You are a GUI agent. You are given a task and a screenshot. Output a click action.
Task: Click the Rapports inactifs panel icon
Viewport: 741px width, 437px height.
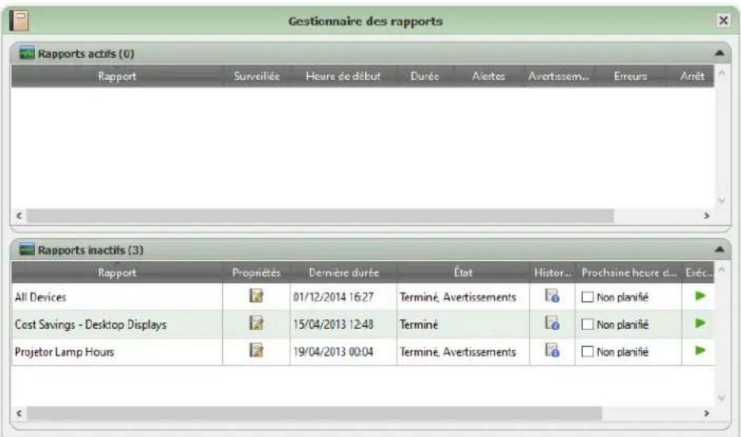(27, 249)
